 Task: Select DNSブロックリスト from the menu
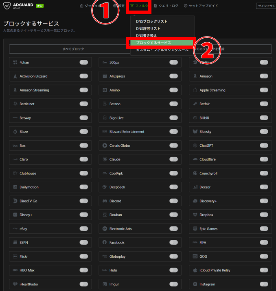152,22
